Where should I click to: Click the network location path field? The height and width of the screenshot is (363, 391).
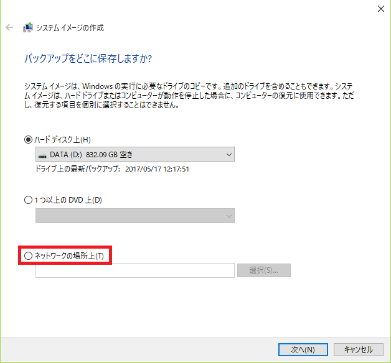(x=135, y=270)
